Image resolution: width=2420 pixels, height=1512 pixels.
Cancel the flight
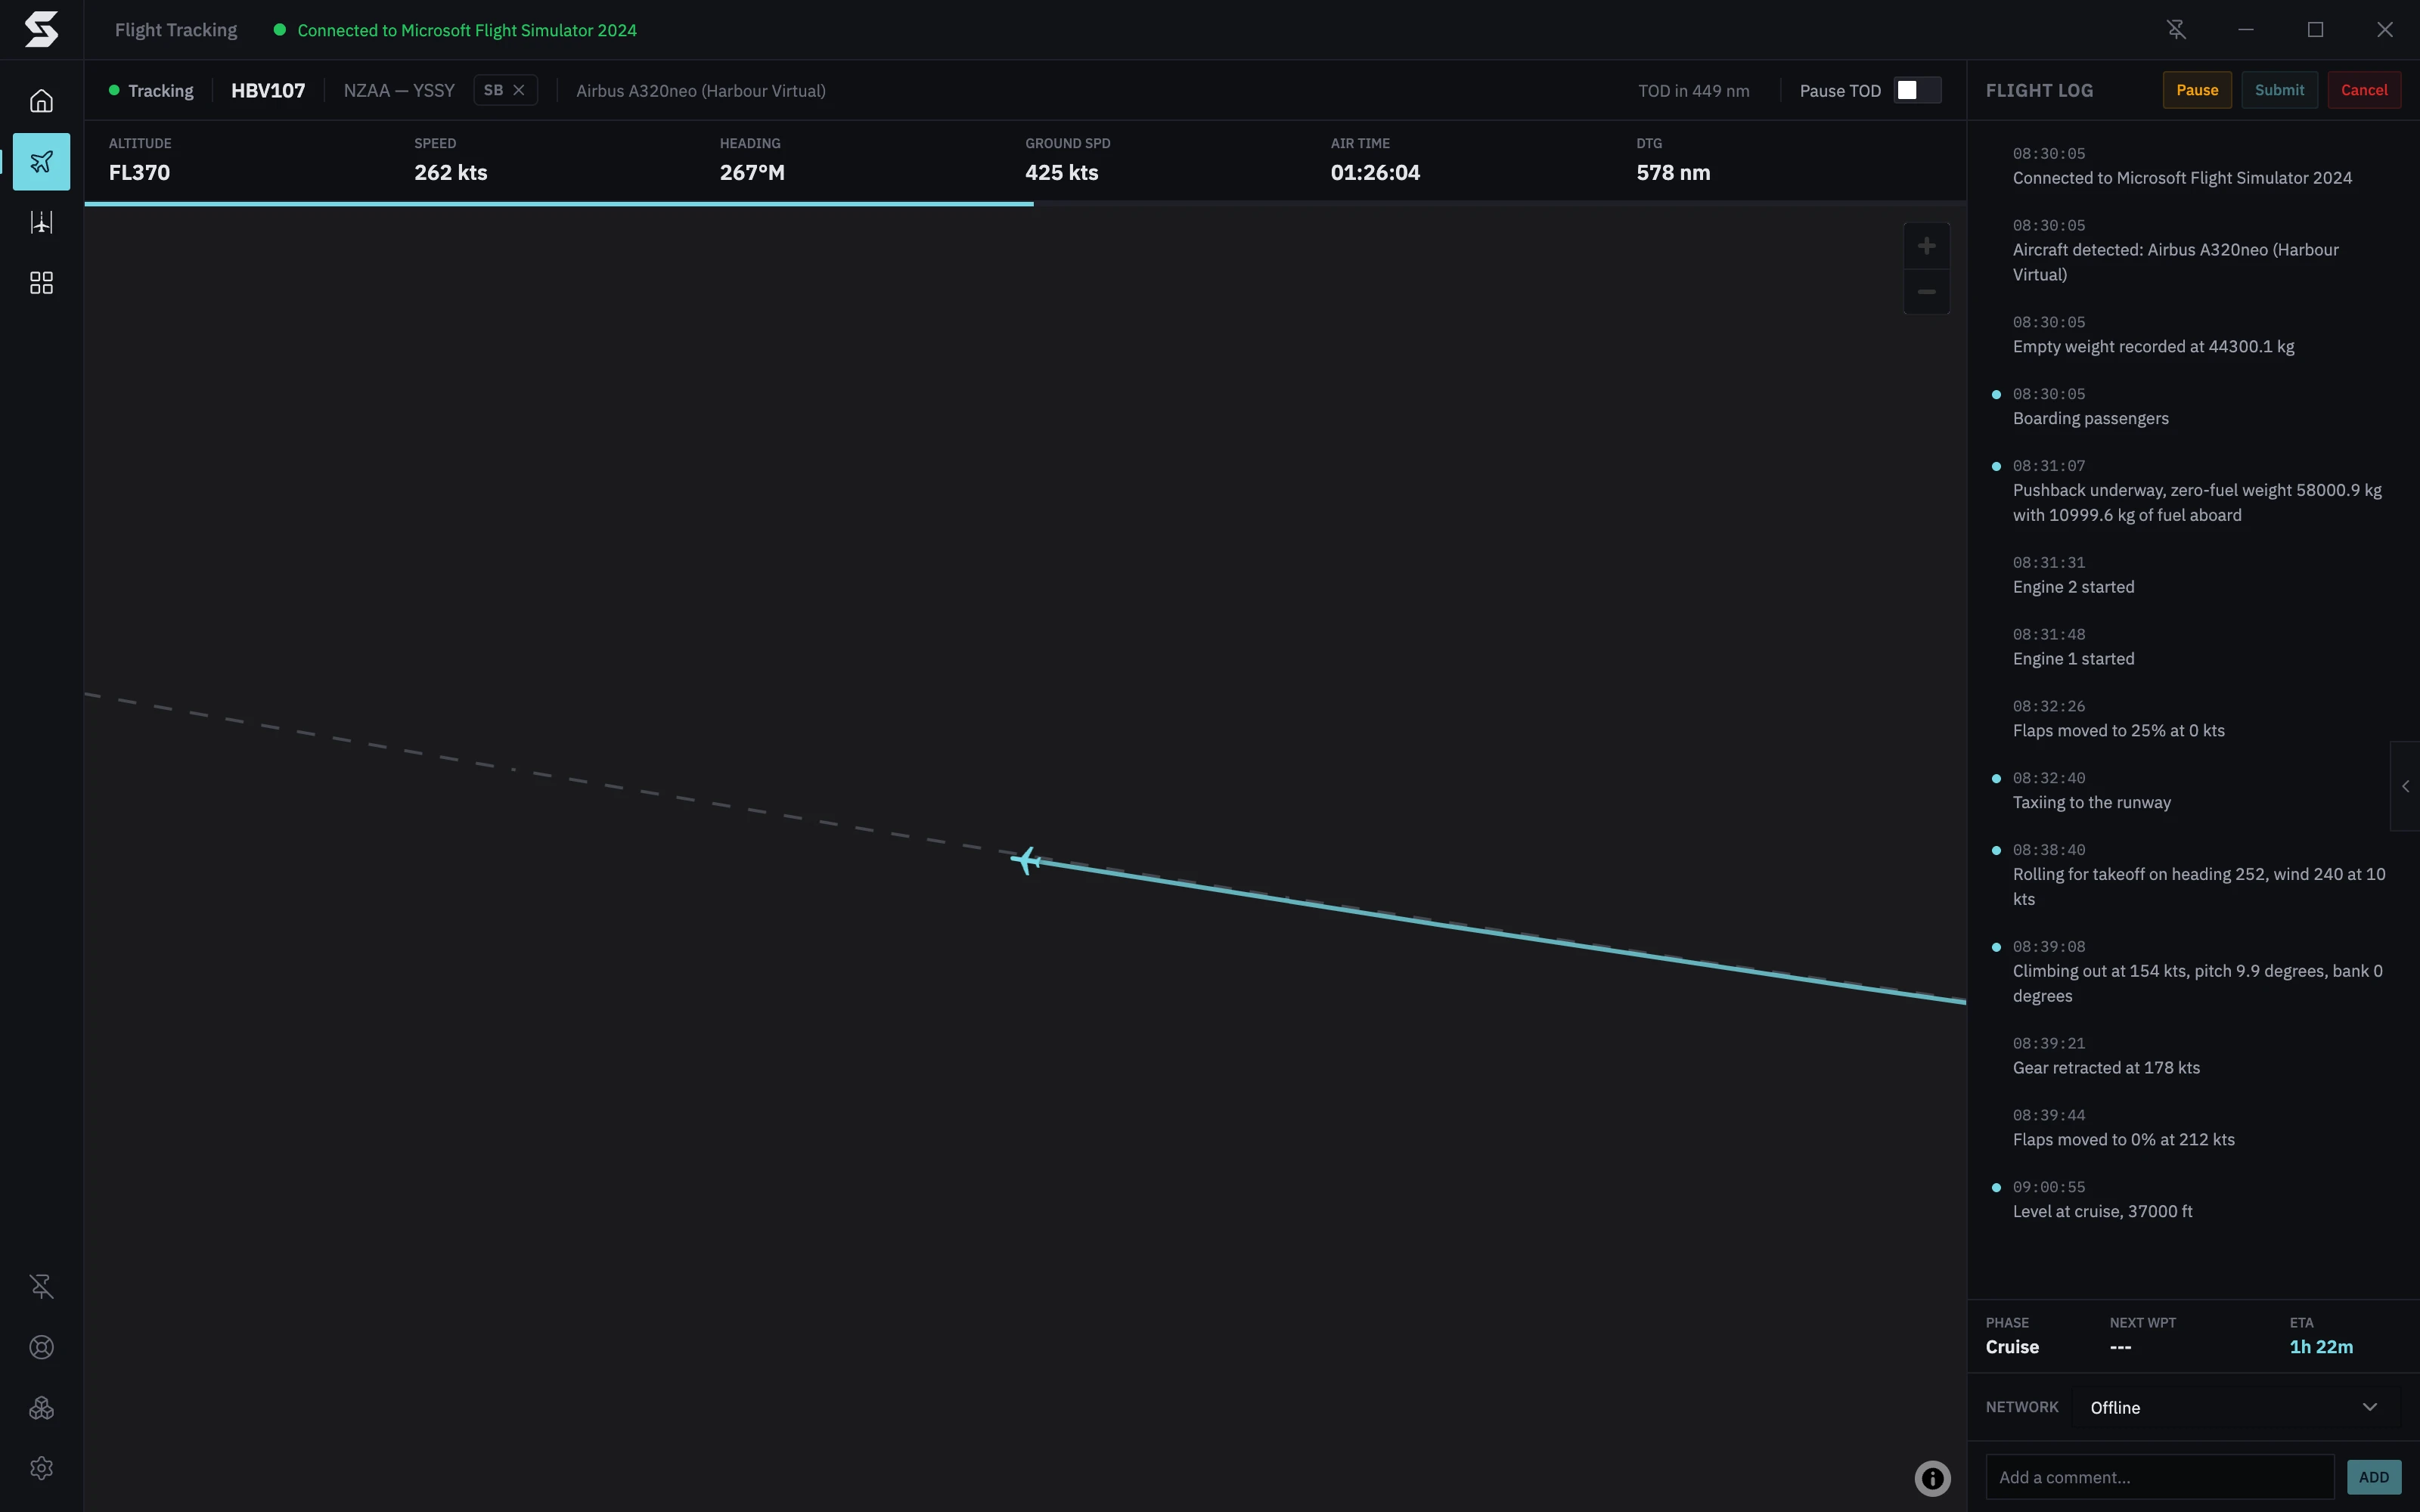pyautogui.click(x=2364, y=90)
